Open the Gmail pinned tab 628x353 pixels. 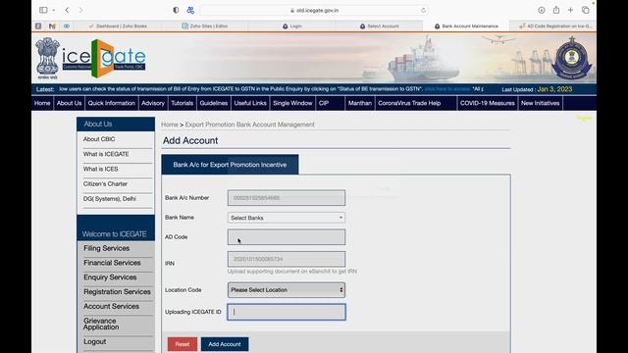[52, 26]
